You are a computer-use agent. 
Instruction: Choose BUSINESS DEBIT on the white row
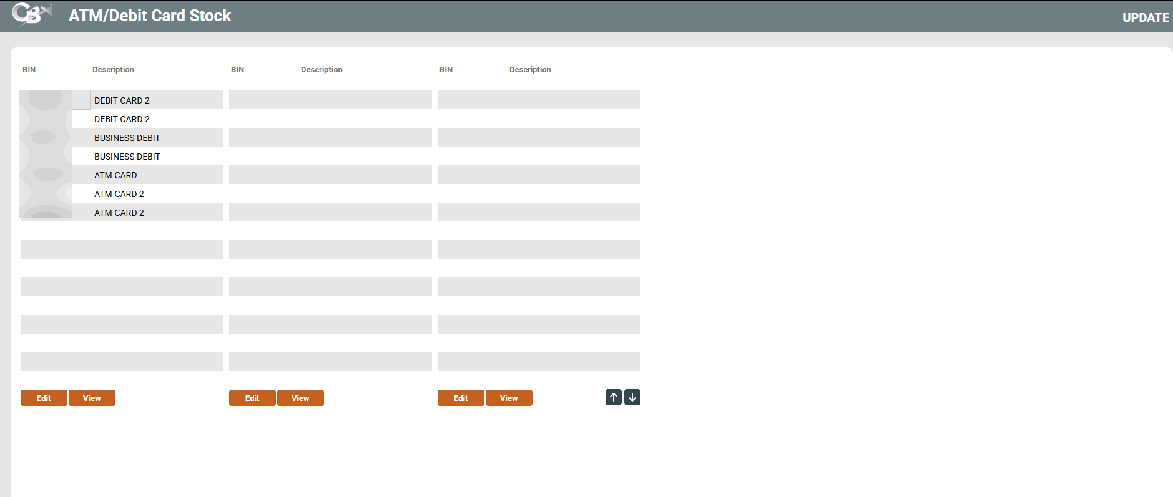click(127, 157)
